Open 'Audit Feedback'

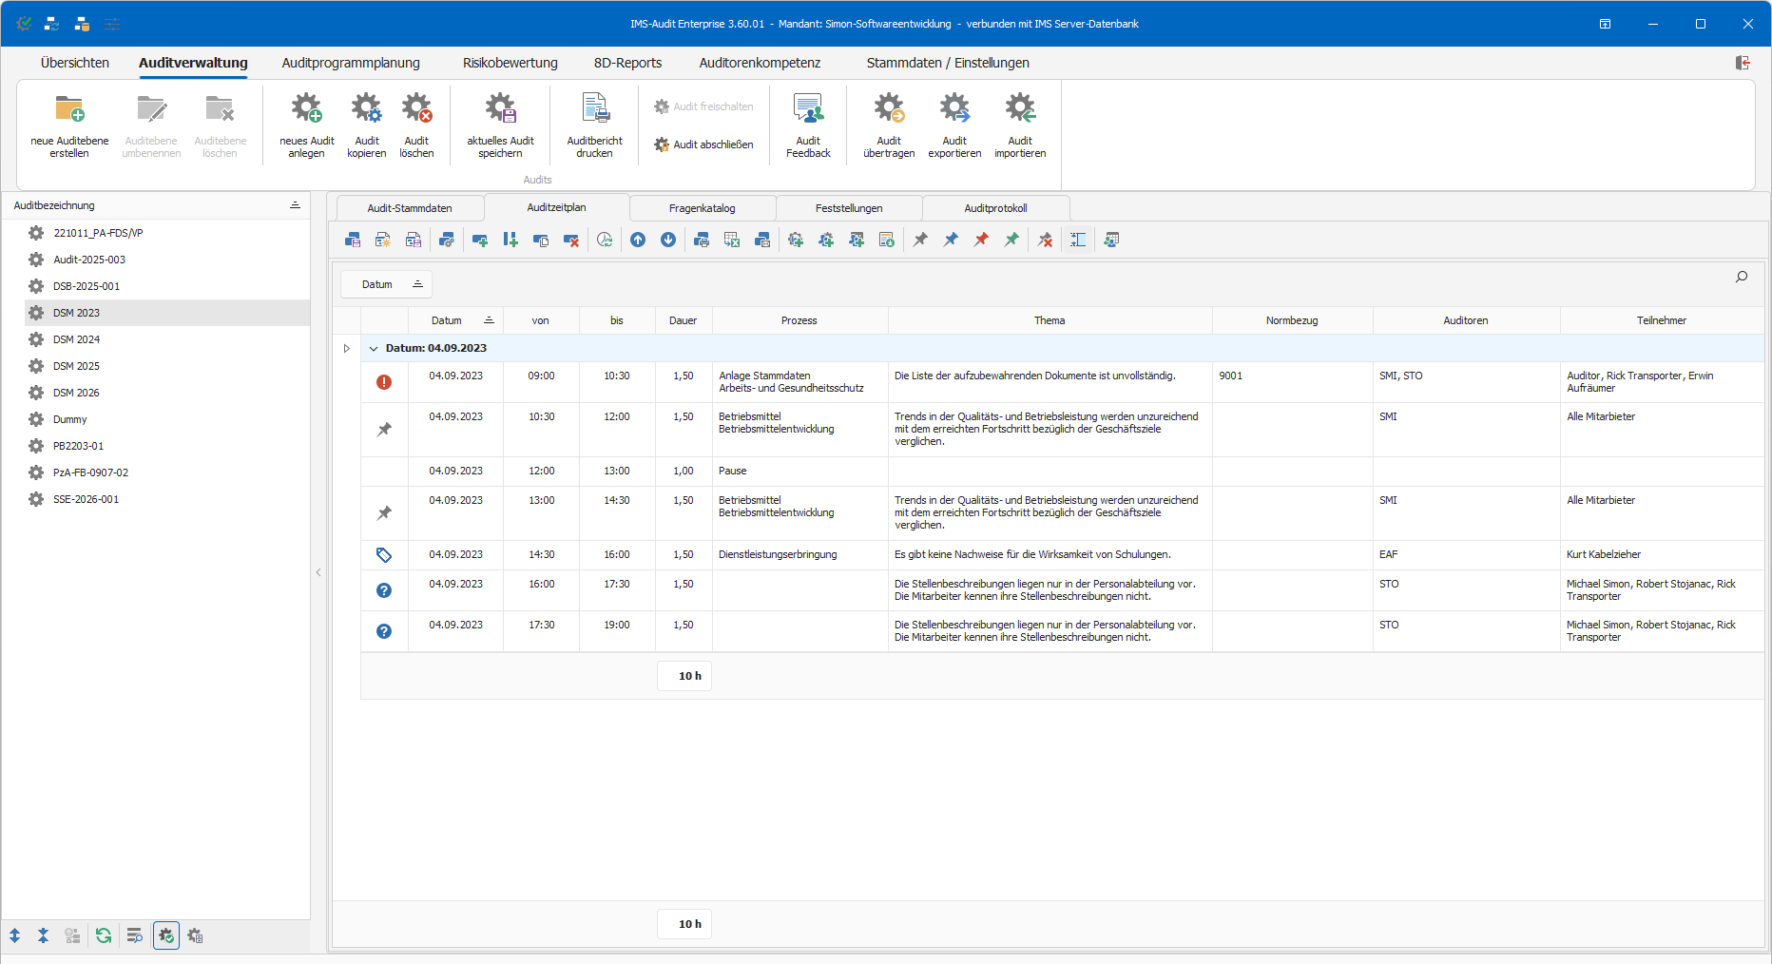pos(808,126)
